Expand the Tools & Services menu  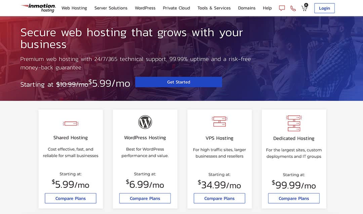214,8
